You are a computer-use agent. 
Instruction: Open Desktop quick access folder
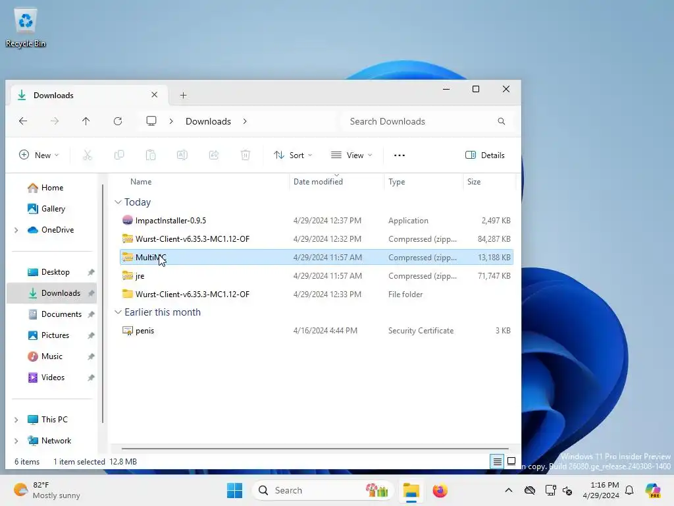pos(55,272)
